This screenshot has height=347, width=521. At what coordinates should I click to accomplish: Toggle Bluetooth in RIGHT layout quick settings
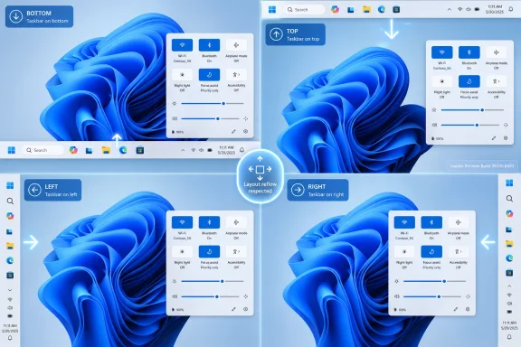pos(431,222)
